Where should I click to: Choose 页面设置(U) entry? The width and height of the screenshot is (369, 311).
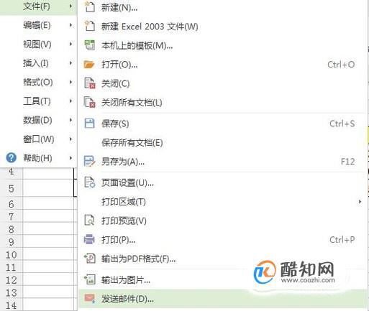pos(222,183)
